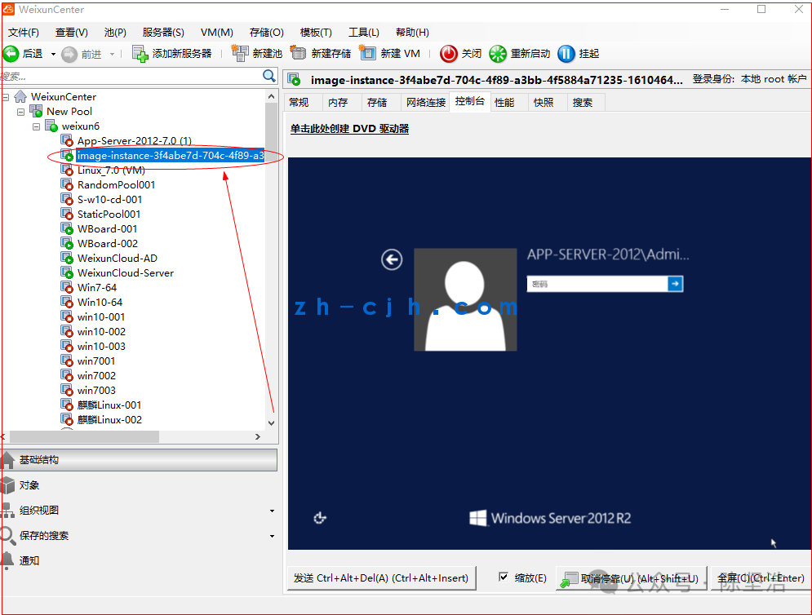The height and width of the screenshot is (615, 812).
Task: Open the Back history dropdown arrow
Action: coord(53,54)
